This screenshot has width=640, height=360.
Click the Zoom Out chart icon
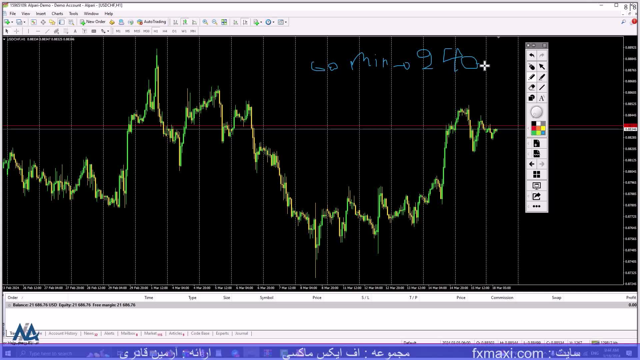[x=215, y=22]
